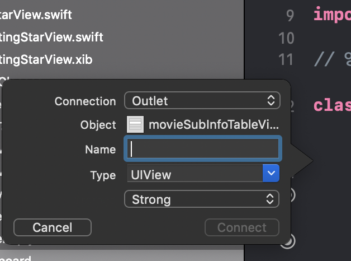Click line number 11 in gutter
The width and height of the screenshot is (351, 261).
click(x=286, y=59)
